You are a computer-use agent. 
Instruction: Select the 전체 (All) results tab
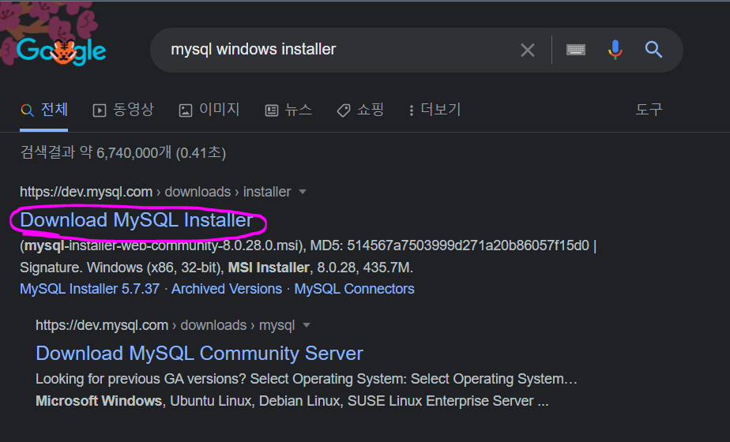pos(44,110)
